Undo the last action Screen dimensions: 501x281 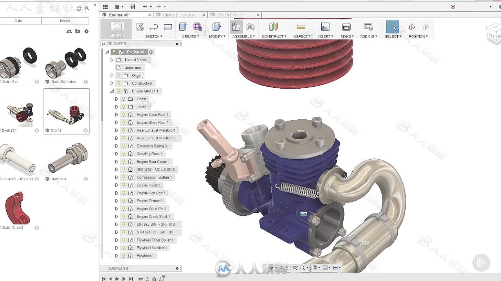145,7
